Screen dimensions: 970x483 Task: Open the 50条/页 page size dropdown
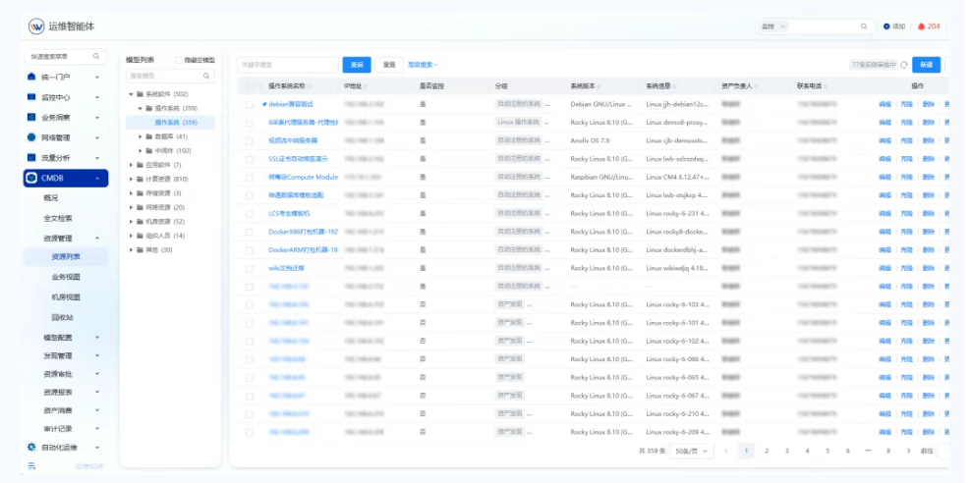click(x=694, y=451)
